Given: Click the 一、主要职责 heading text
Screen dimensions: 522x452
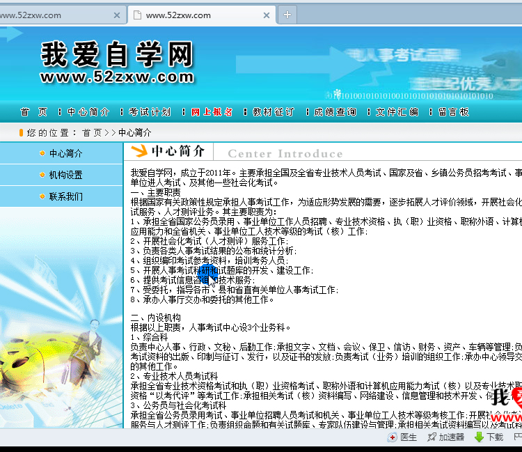Looking at the screenshot, I should point(155,192).
